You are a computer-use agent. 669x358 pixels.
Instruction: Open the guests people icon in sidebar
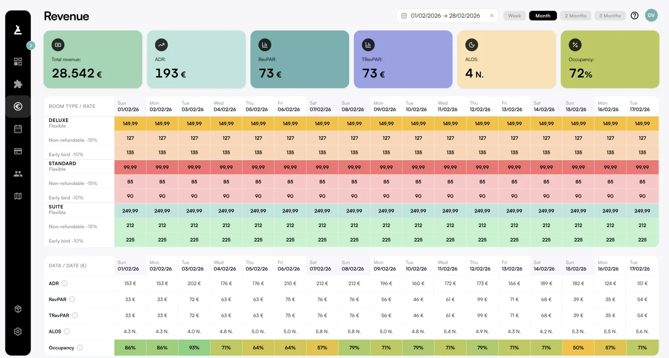point(18,174)
